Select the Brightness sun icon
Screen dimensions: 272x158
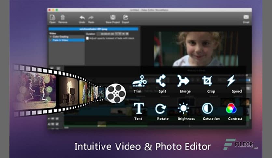tap(184, 108)
